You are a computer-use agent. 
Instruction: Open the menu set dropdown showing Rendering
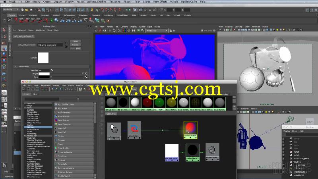click(x=11, y=10)
